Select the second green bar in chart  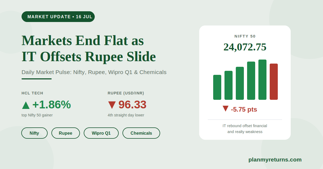click(x=229, y=85)
